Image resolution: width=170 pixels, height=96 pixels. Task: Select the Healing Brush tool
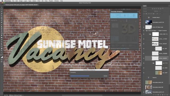(x=2, y=22)
